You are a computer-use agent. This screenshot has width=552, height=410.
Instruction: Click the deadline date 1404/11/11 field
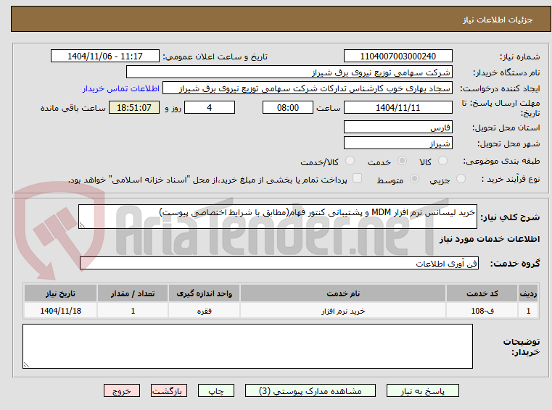tap(397, 107)
